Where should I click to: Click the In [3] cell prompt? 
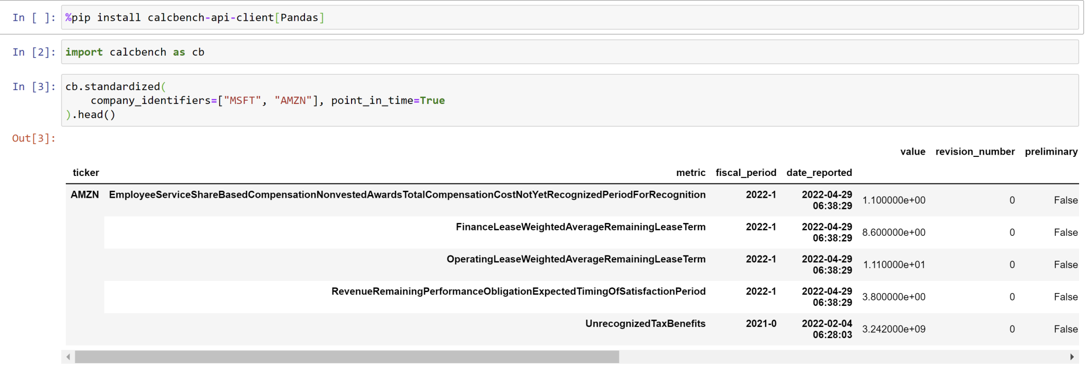pos(34,86)
